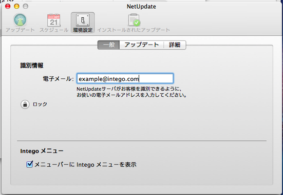Screen dimensions: 283x195
Task: Minimize NetUpdate with the yellow button
Action: [16, 7]
